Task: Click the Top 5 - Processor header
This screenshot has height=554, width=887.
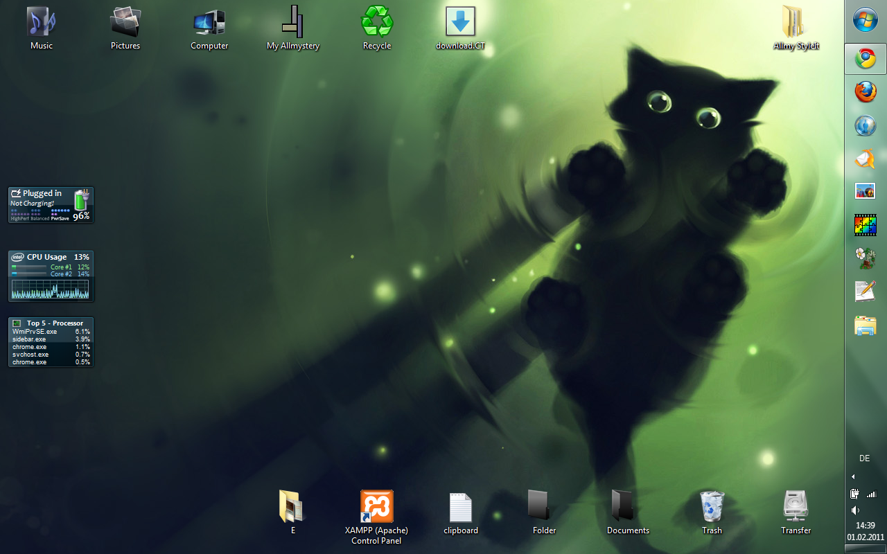Action: (55, 323)
